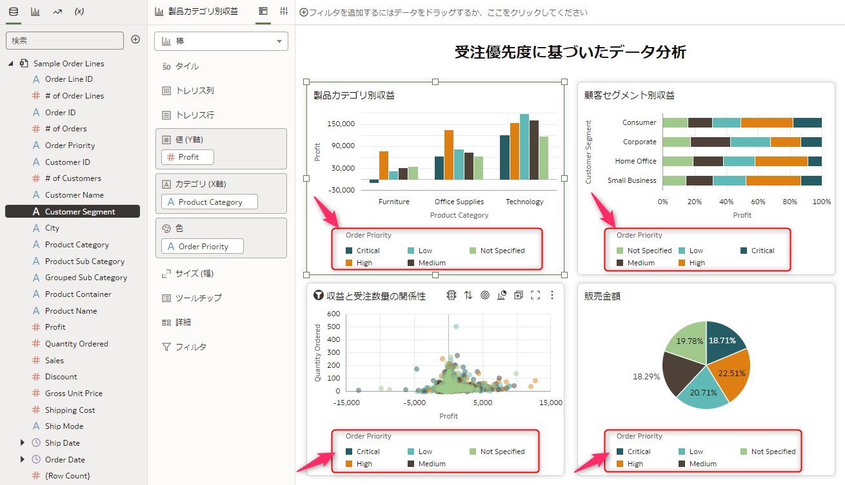Change visualization type via chart icon
Screen dimensions: 845x485
point(502,295)
